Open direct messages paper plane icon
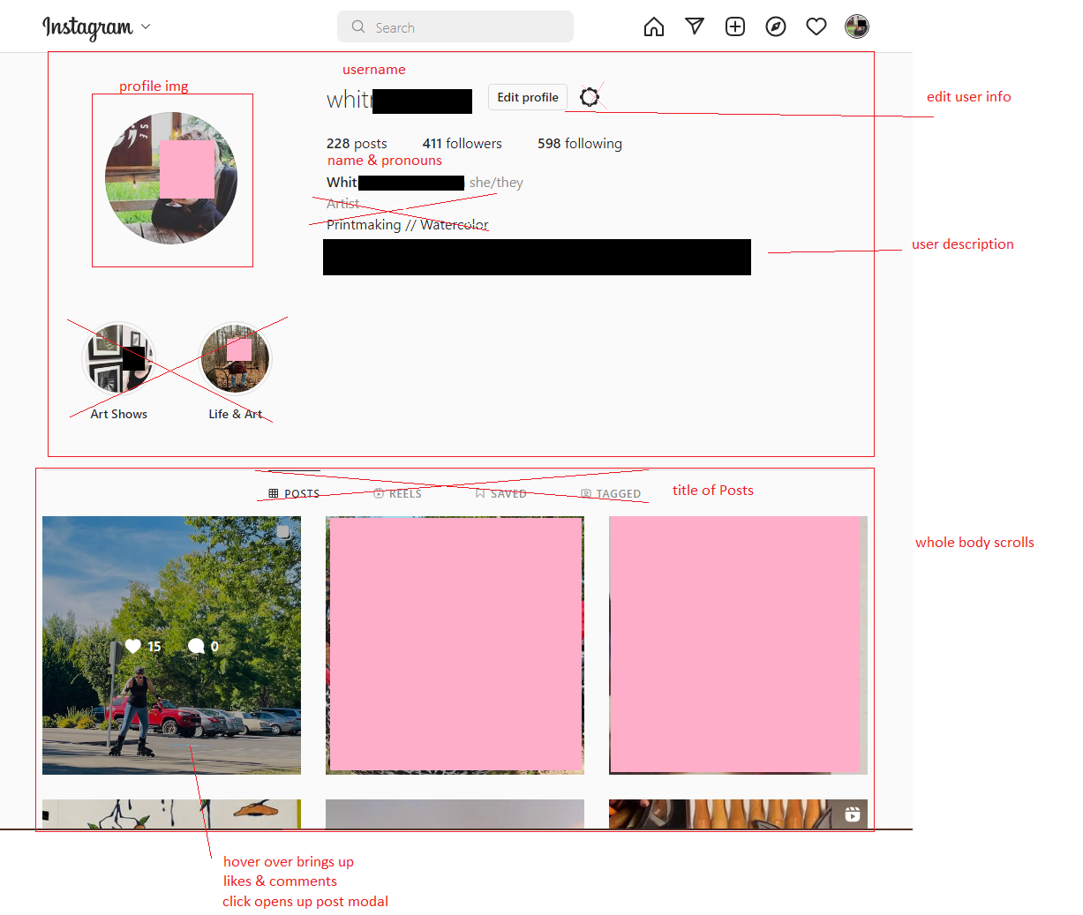1083x915 pixels. (x=695, y=26)
